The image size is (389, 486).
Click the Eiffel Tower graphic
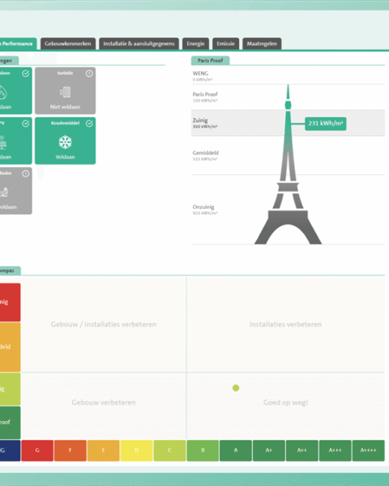[x=288, y=164]
